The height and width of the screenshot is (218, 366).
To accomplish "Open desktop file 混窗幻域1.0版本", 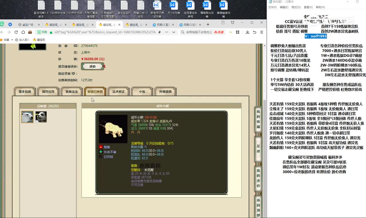I will point(140,9).
